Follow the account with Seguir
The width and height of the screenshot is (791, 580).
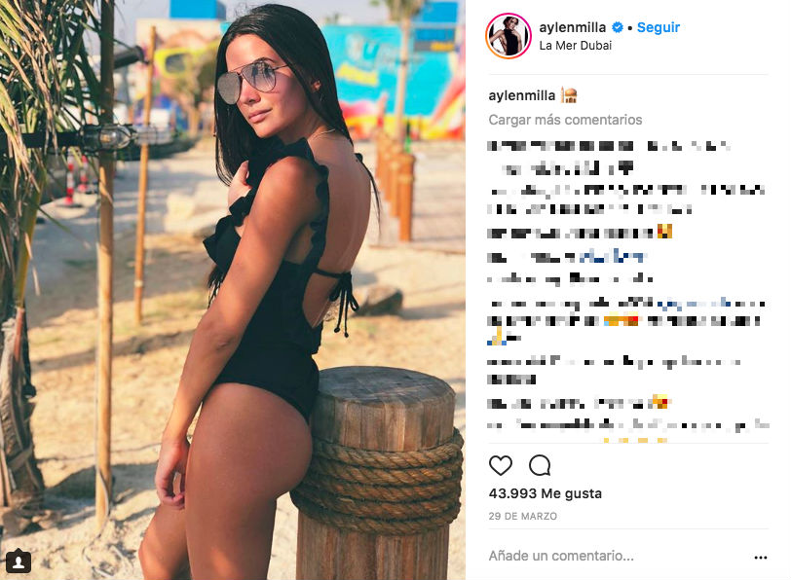pos(659,27)
